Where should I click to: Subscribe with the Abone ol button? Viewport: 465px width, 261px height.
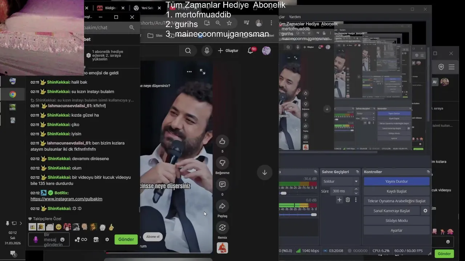coord(153,237)
